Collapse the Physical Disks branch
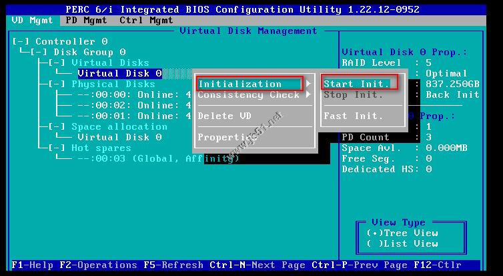The width and height of the screenshot is (503, 276). (59, 84)
